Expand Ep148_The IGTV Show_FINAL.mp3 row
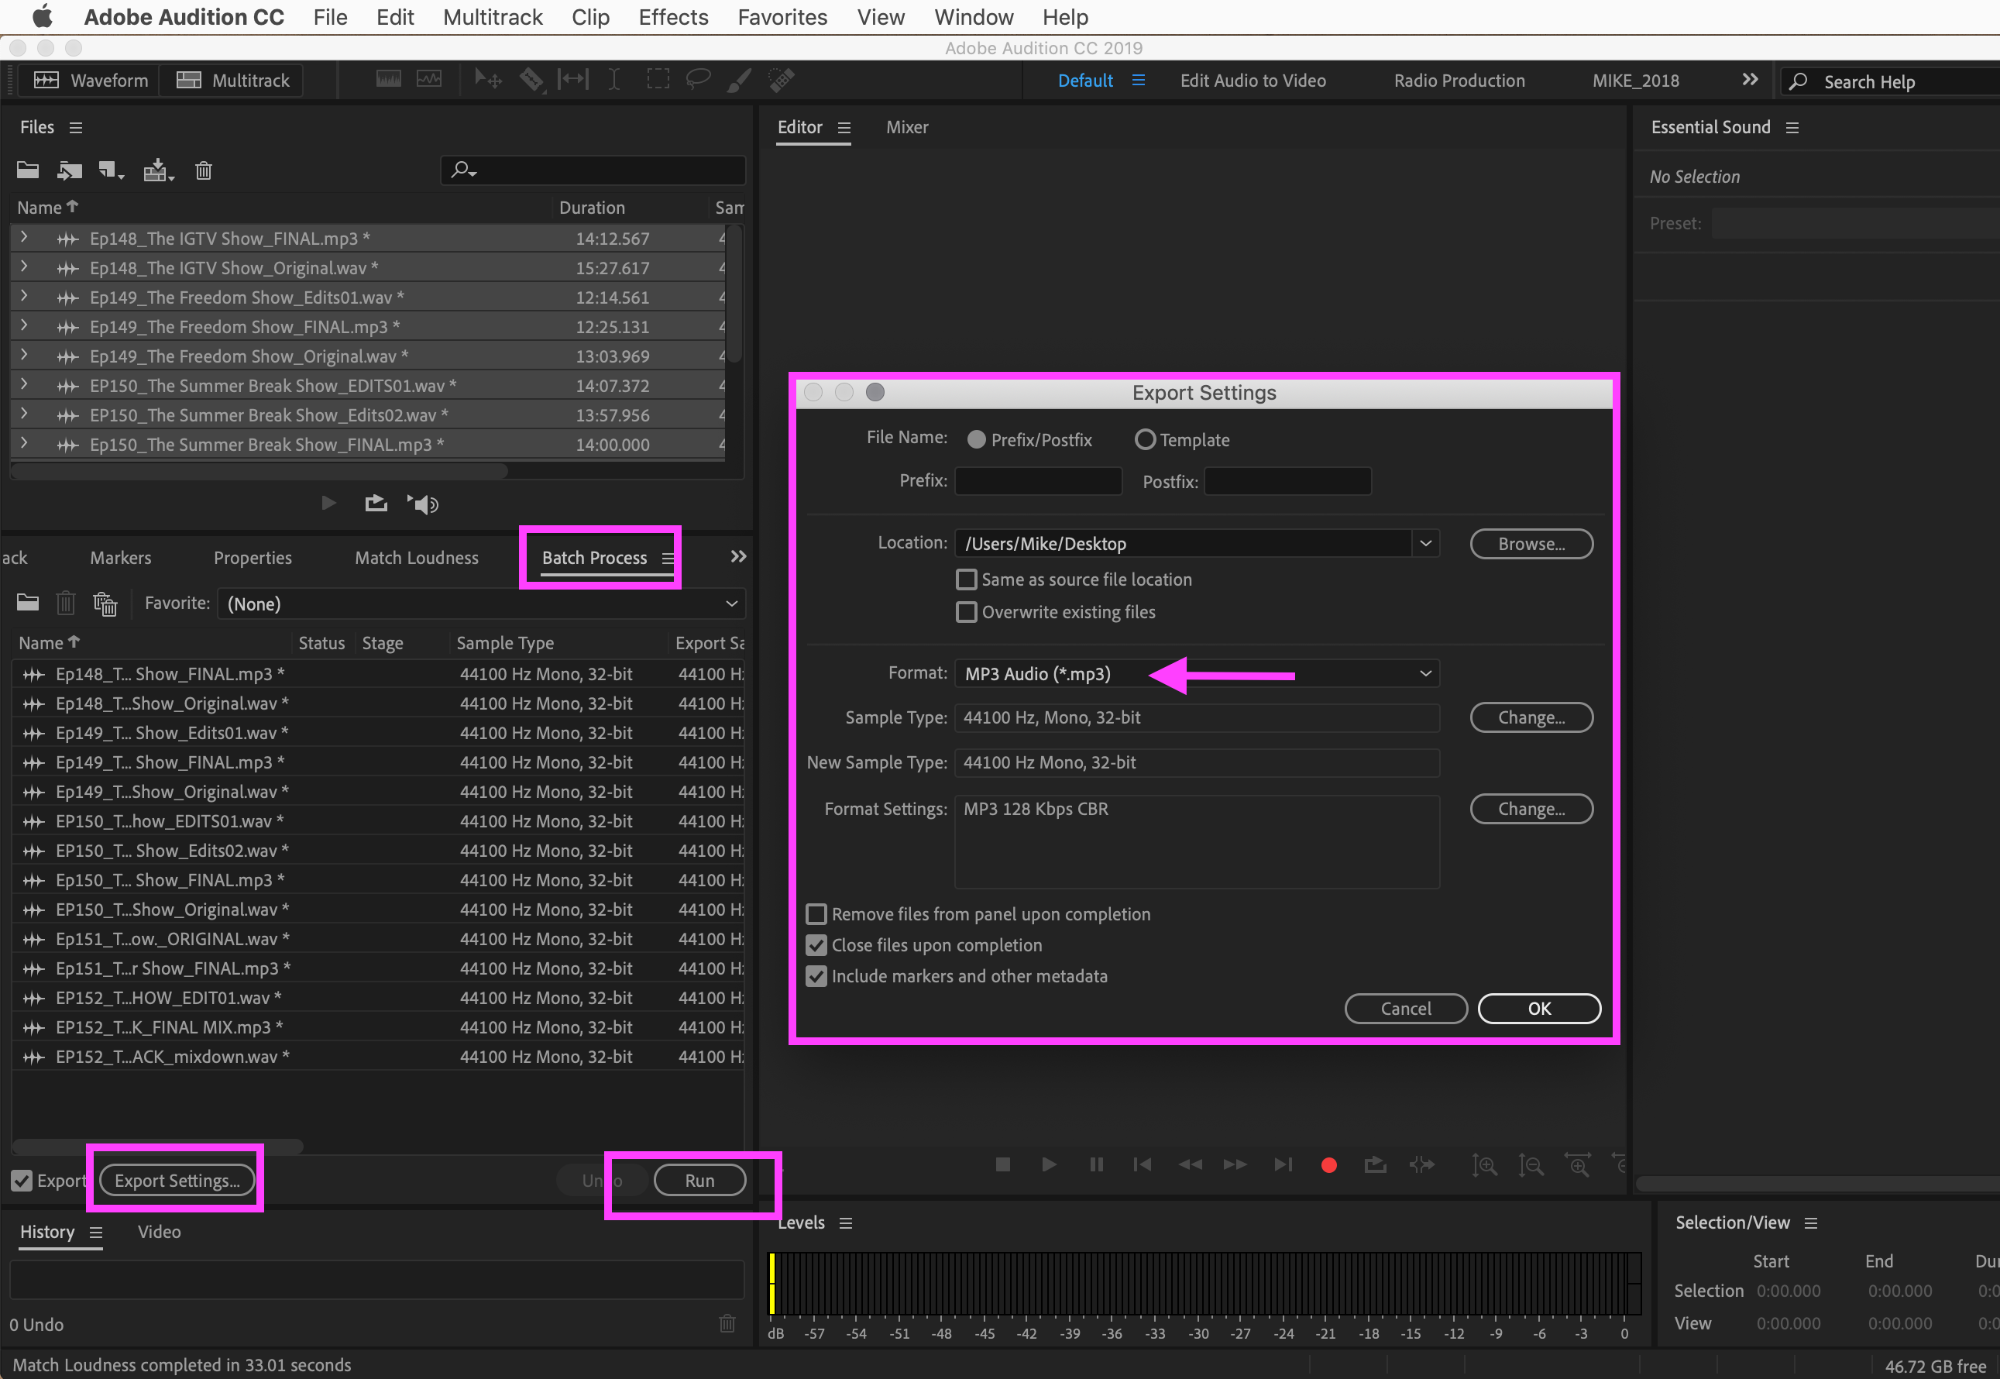 point(24,237)
